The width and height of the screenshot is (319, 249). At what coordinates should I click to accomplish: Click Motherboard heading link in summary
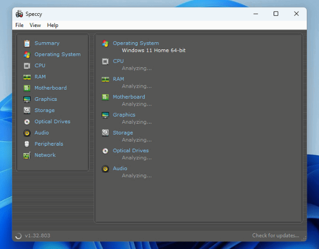click(x=129, y=97)
